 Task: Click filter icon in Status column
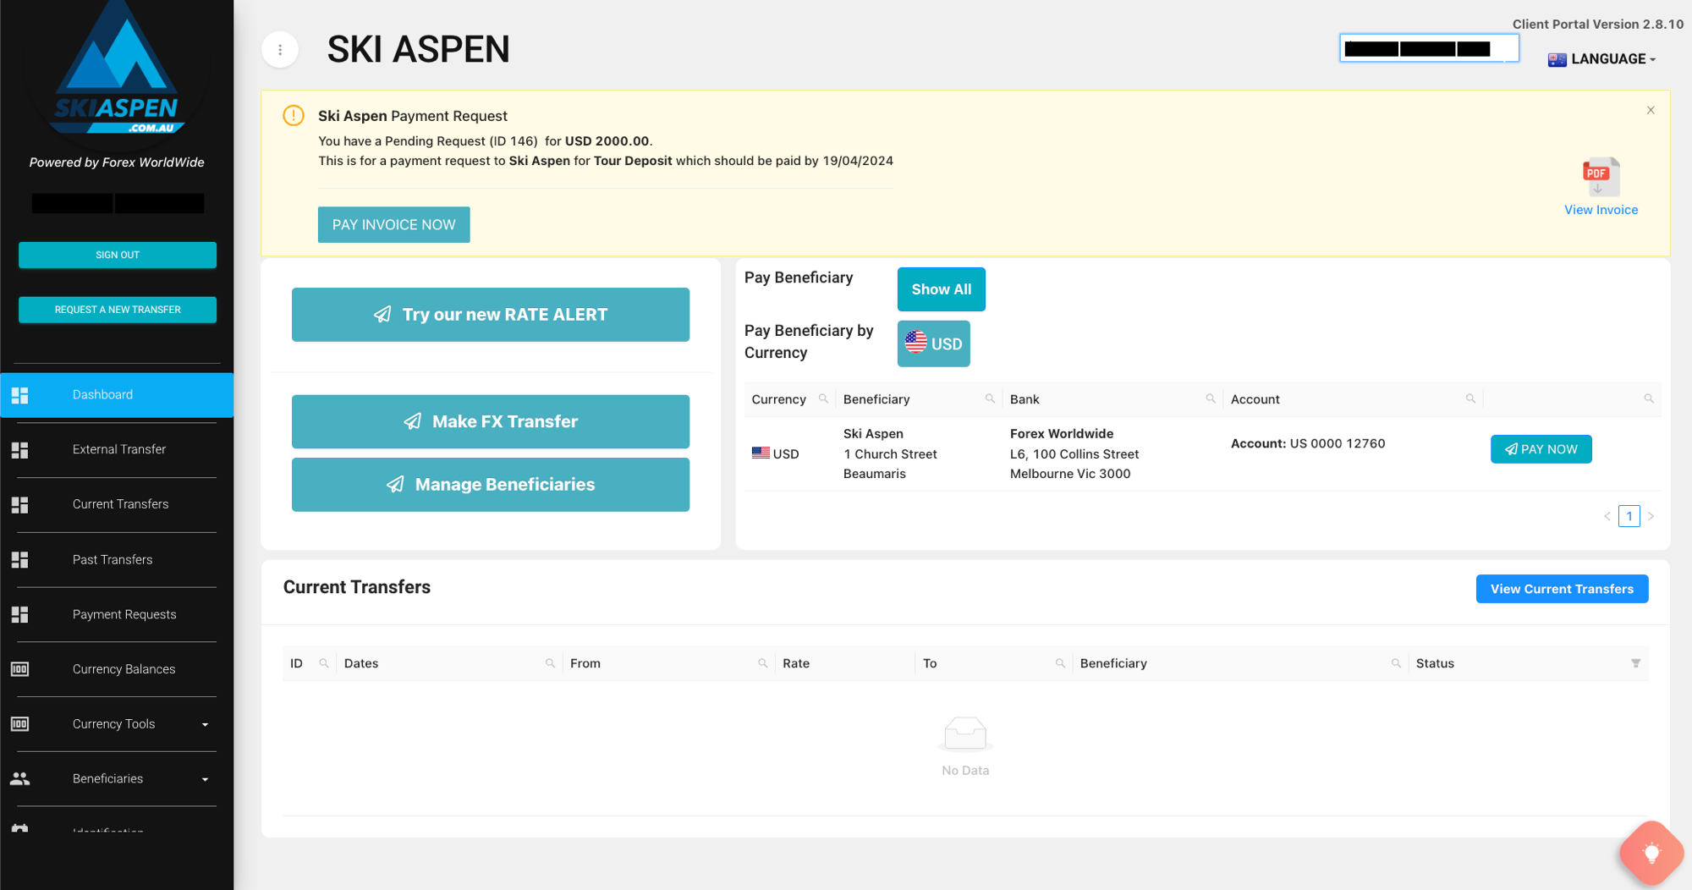(1635, 663)
